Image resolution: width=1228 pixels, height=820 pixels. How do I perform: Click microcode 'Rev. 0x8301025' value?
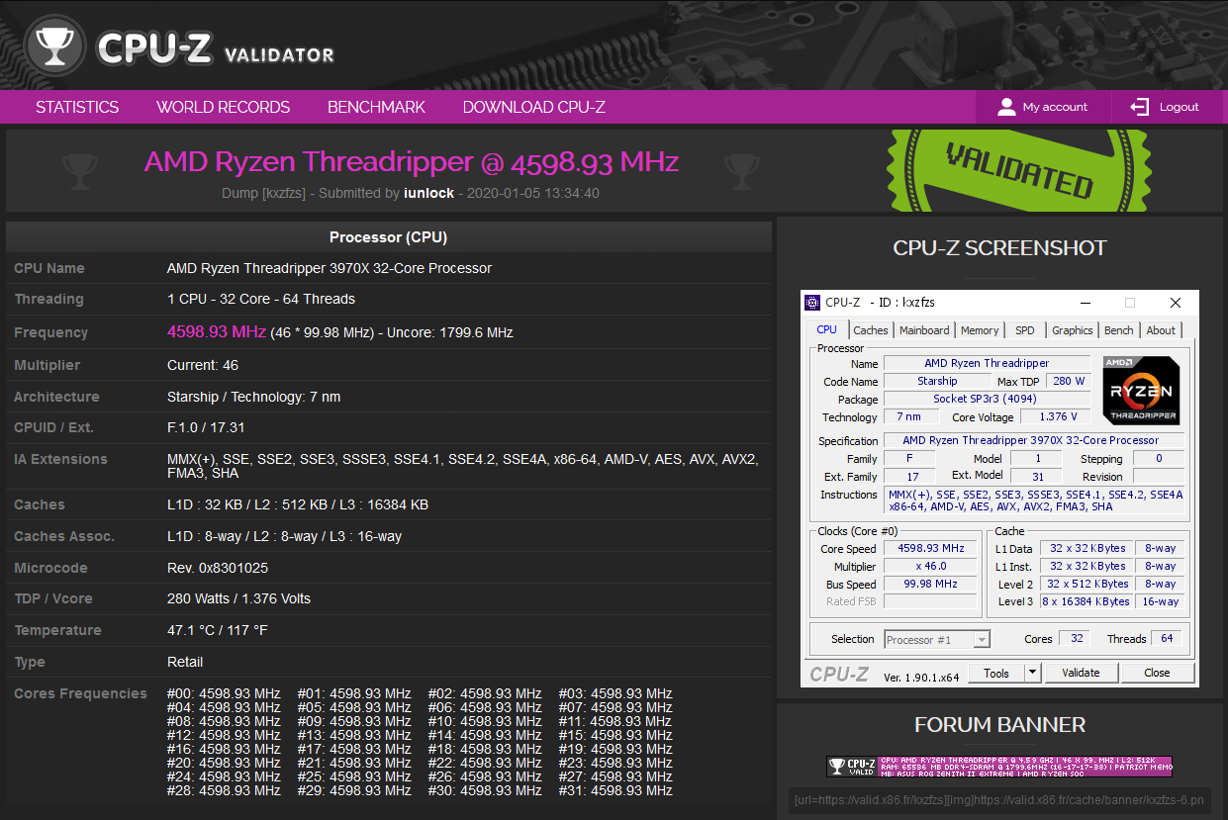click(218, 568)
